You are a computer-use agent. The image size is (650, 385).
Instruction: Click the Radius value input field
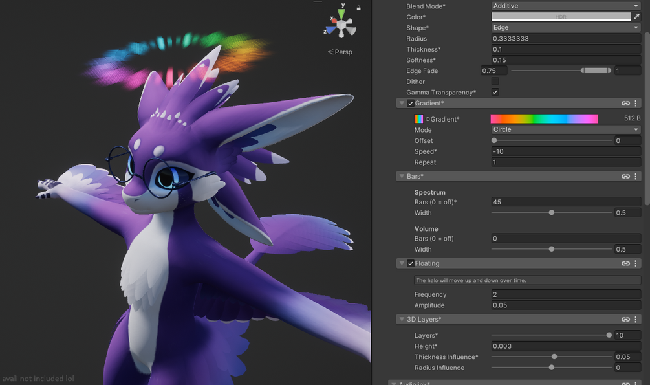[x=566, y=38]
